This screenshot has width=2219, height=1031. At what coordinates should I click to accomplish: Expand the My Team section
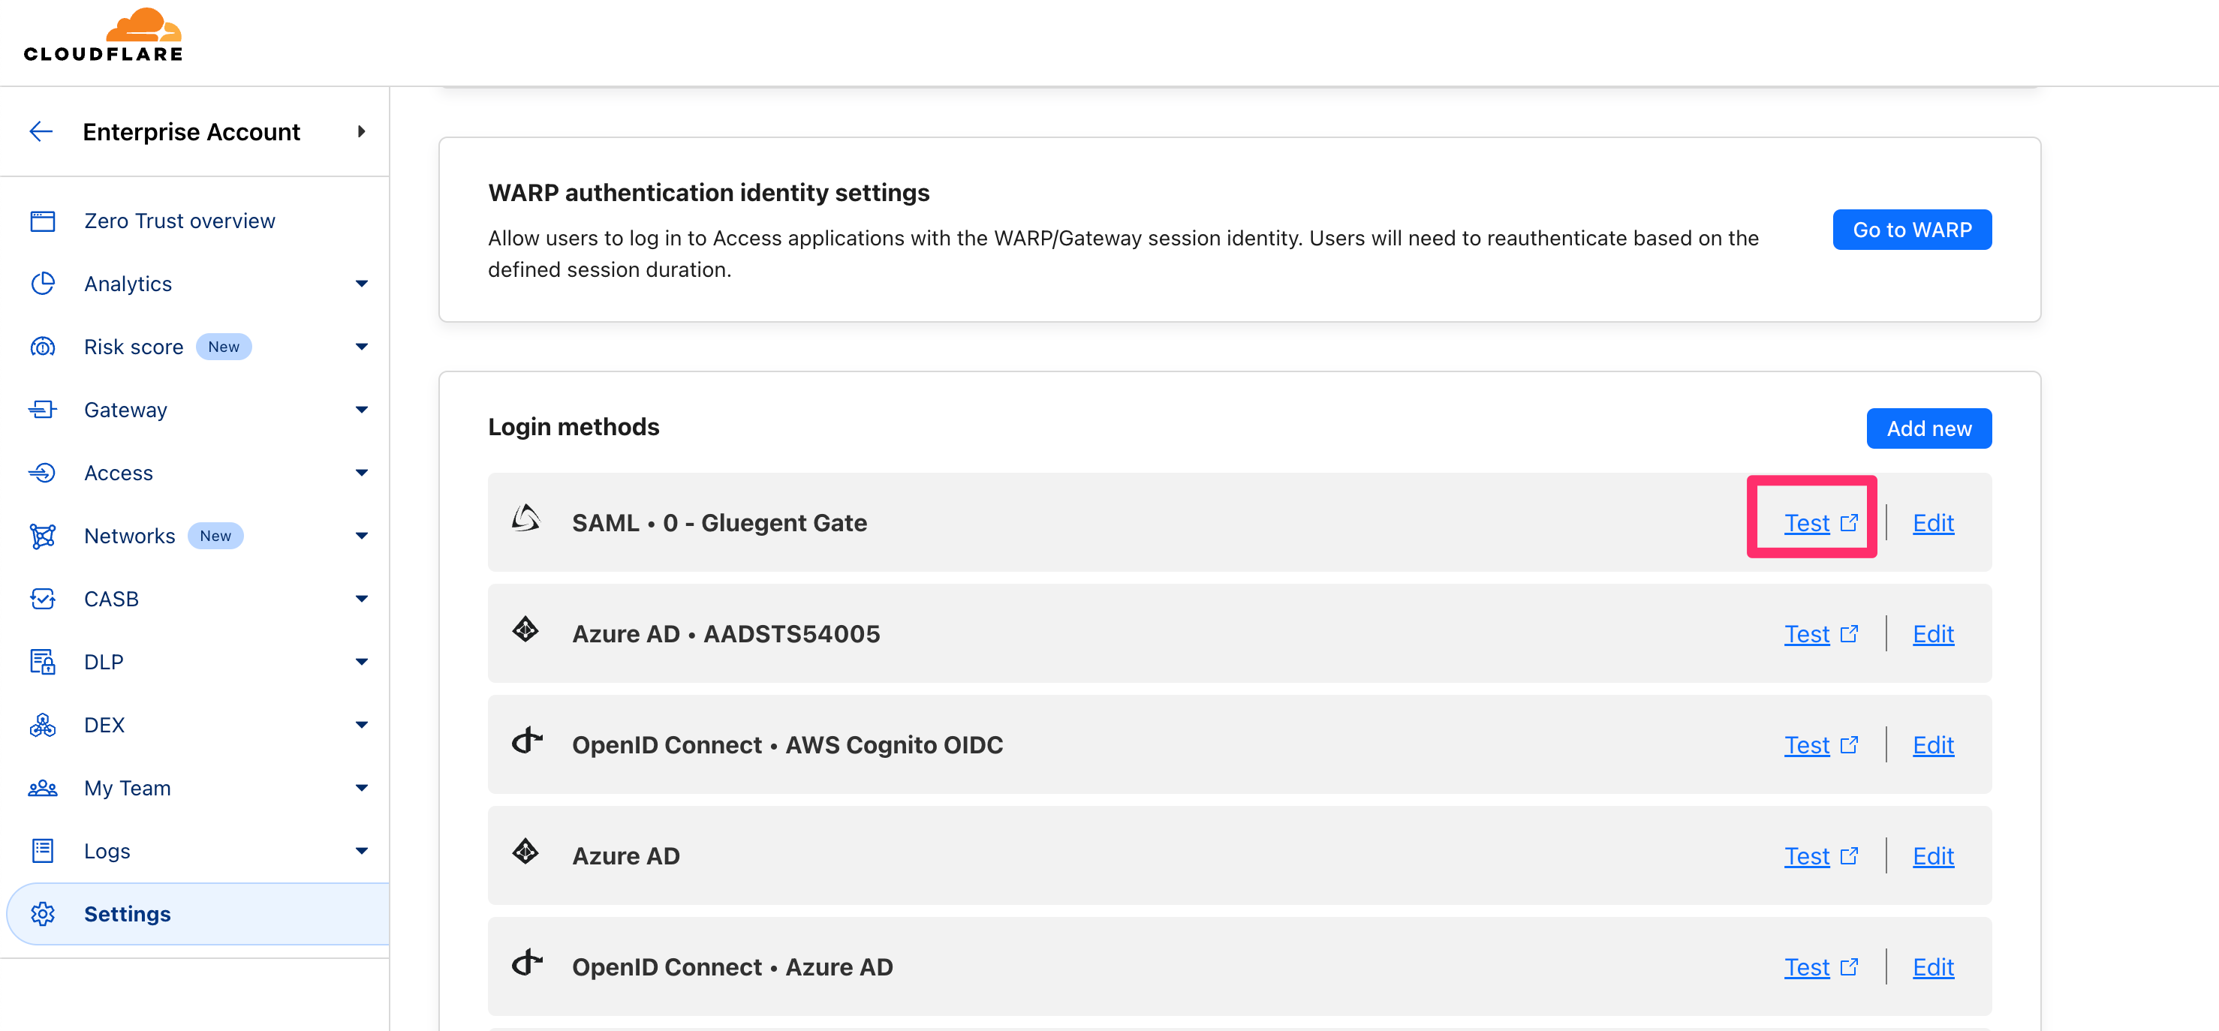coord(363,786)
